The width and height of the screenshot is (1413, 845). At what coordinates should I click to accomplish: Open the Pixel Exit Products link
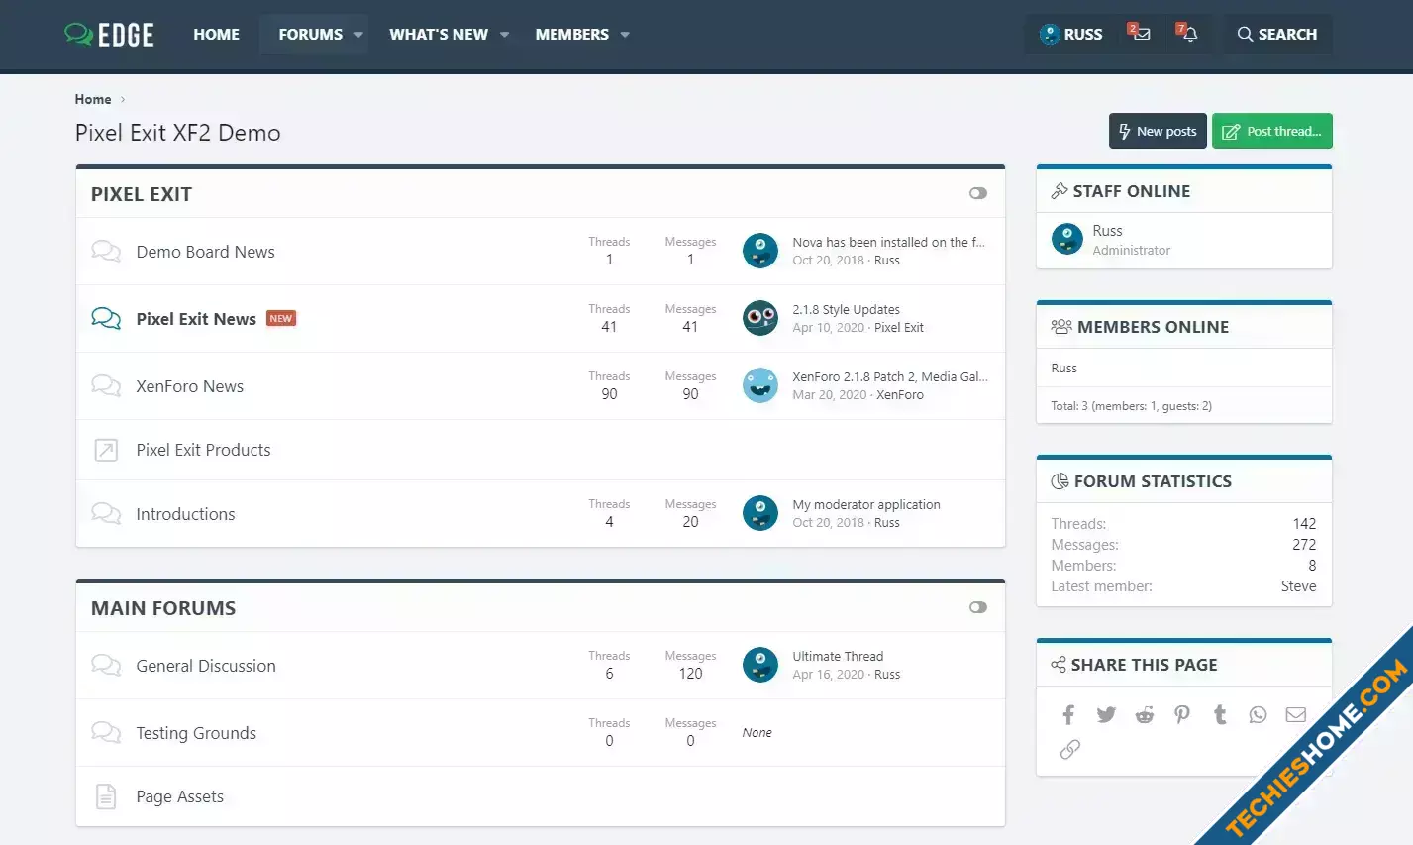[203, 450]
